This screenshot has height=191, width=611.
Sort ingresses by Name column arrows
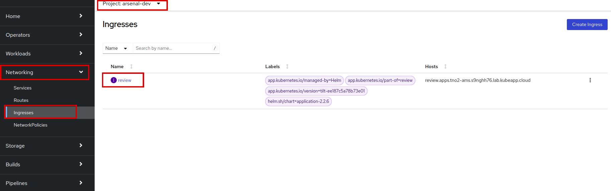131,66
